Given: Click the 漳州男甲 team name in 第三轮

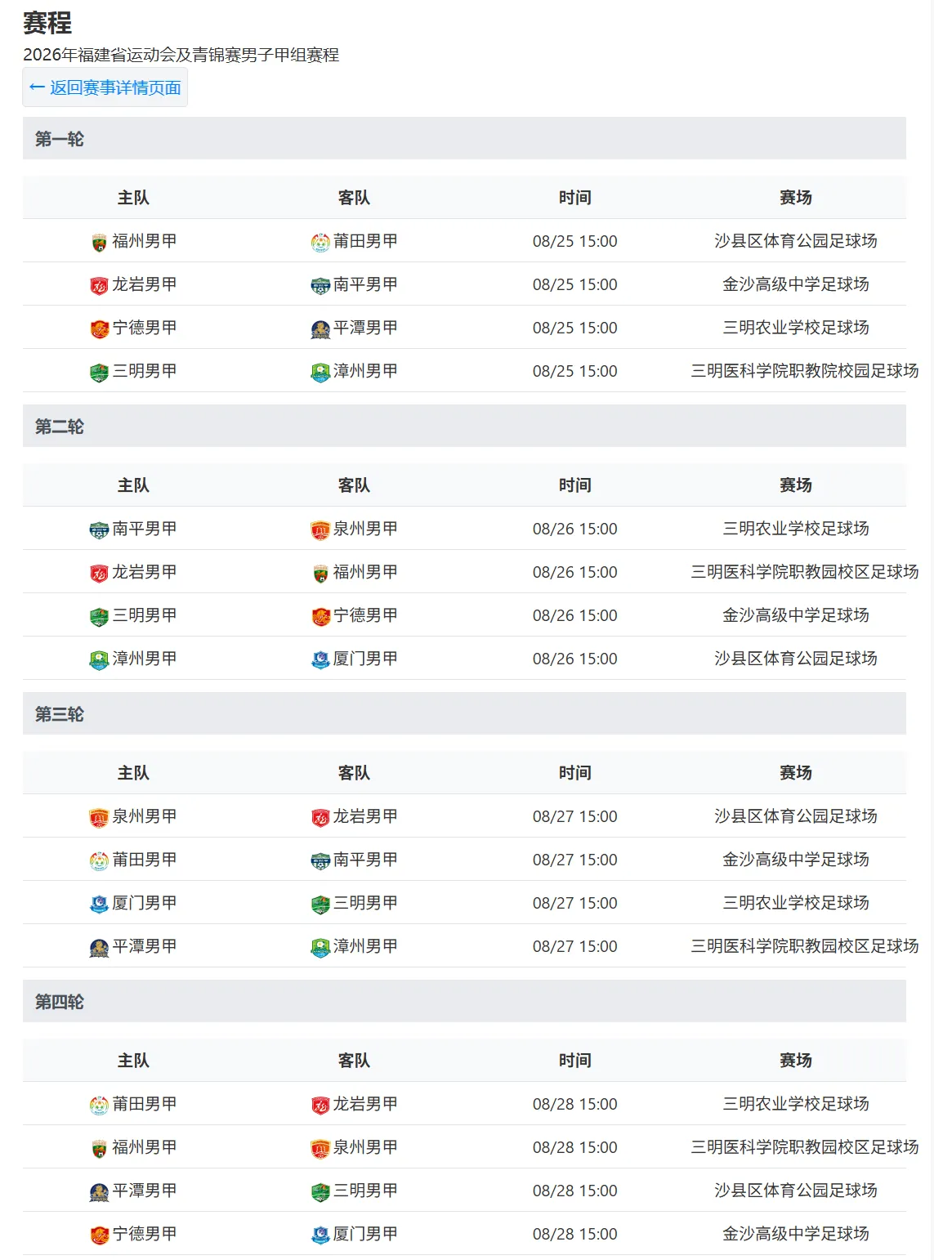Looking at the screenshot, I should point(365,945).
